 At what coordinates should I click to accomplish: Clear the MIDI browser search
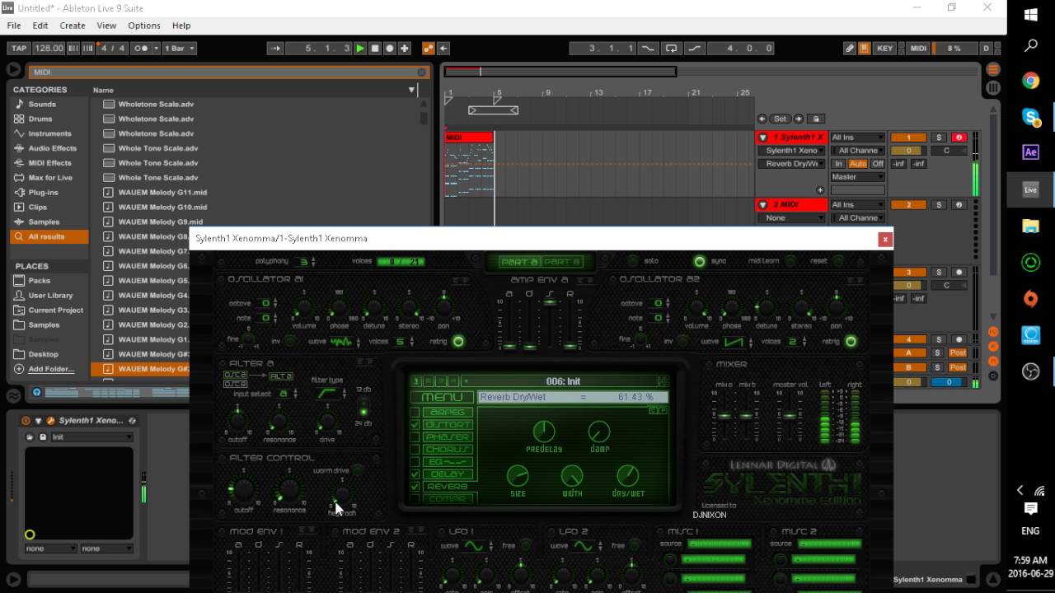tap(421, 72)
